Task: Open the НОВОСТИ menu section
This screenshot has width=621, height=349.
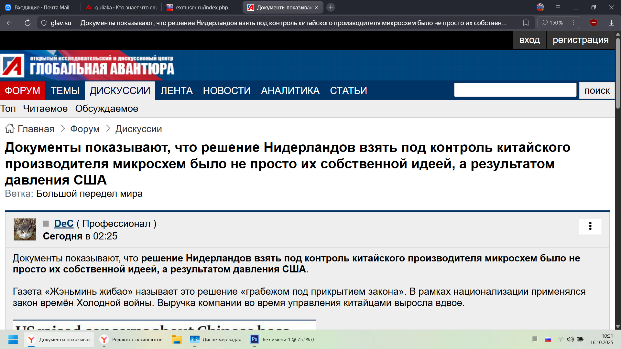Action: coord(227,90)
